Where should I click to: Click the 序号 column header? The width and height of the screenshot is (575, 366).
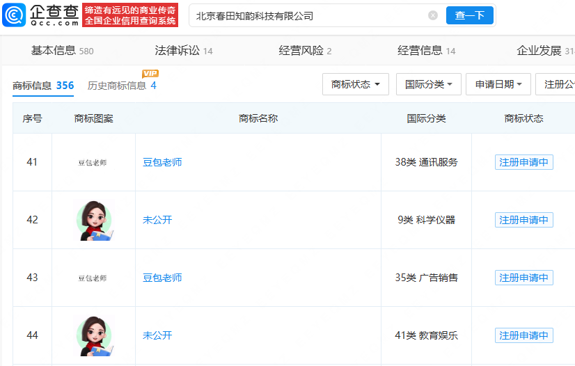point(32,118)
